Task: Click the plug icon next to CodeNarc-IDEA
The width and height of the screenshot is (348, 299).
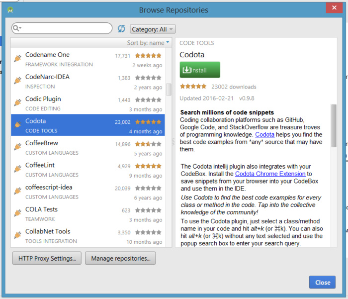Action: [x=18, y=80]
